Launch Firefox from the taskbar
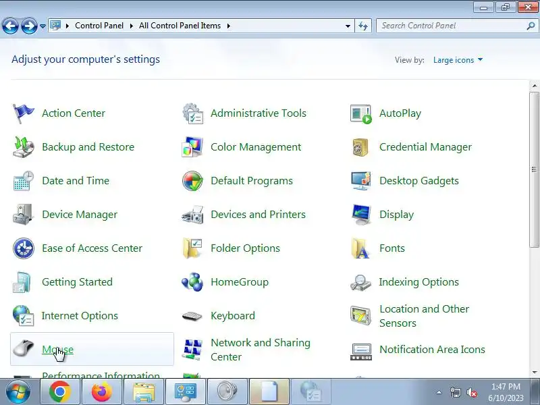540x405 pixels. click(102, 392)
